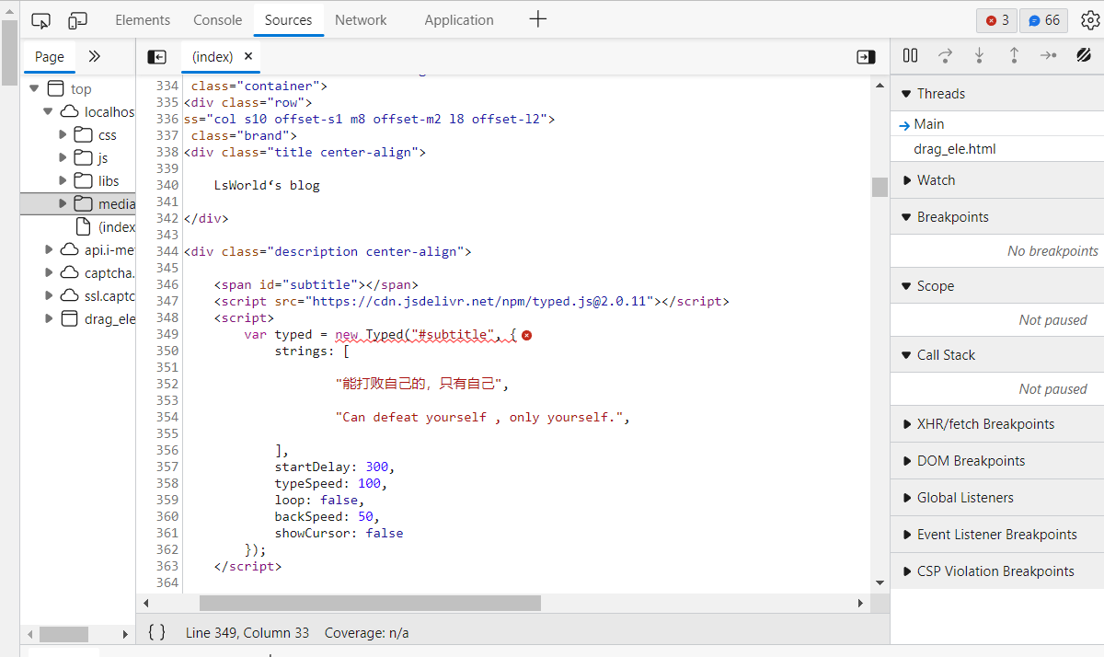The height and width of the screenshot is (657, 1104).
Task: Expand the captcha domain node
Action: click(49, 272)
